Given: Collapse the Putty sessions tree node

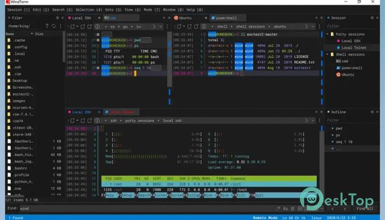Looking at the screenshot, I should [328, 34].
